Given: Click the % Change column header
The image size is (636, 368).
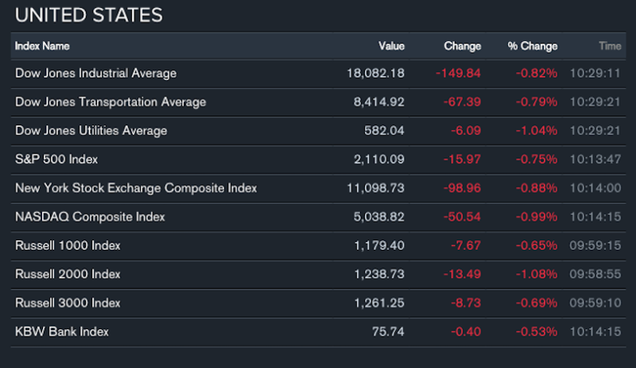Looking at the screenshot, I should tap(532, 46).
